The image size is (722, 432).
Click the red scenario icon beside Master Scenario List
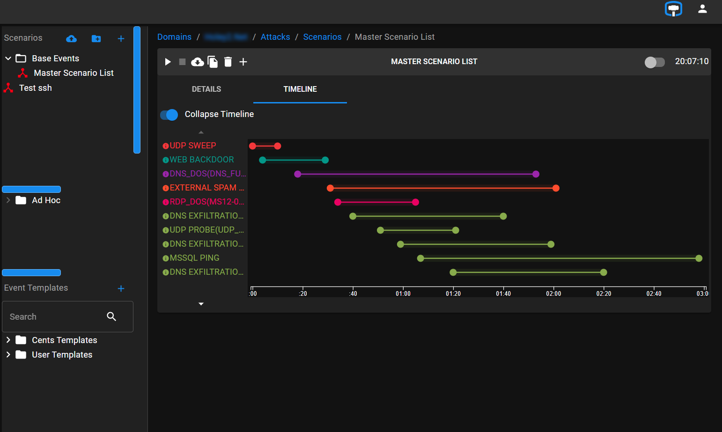(x=22, y=73)
